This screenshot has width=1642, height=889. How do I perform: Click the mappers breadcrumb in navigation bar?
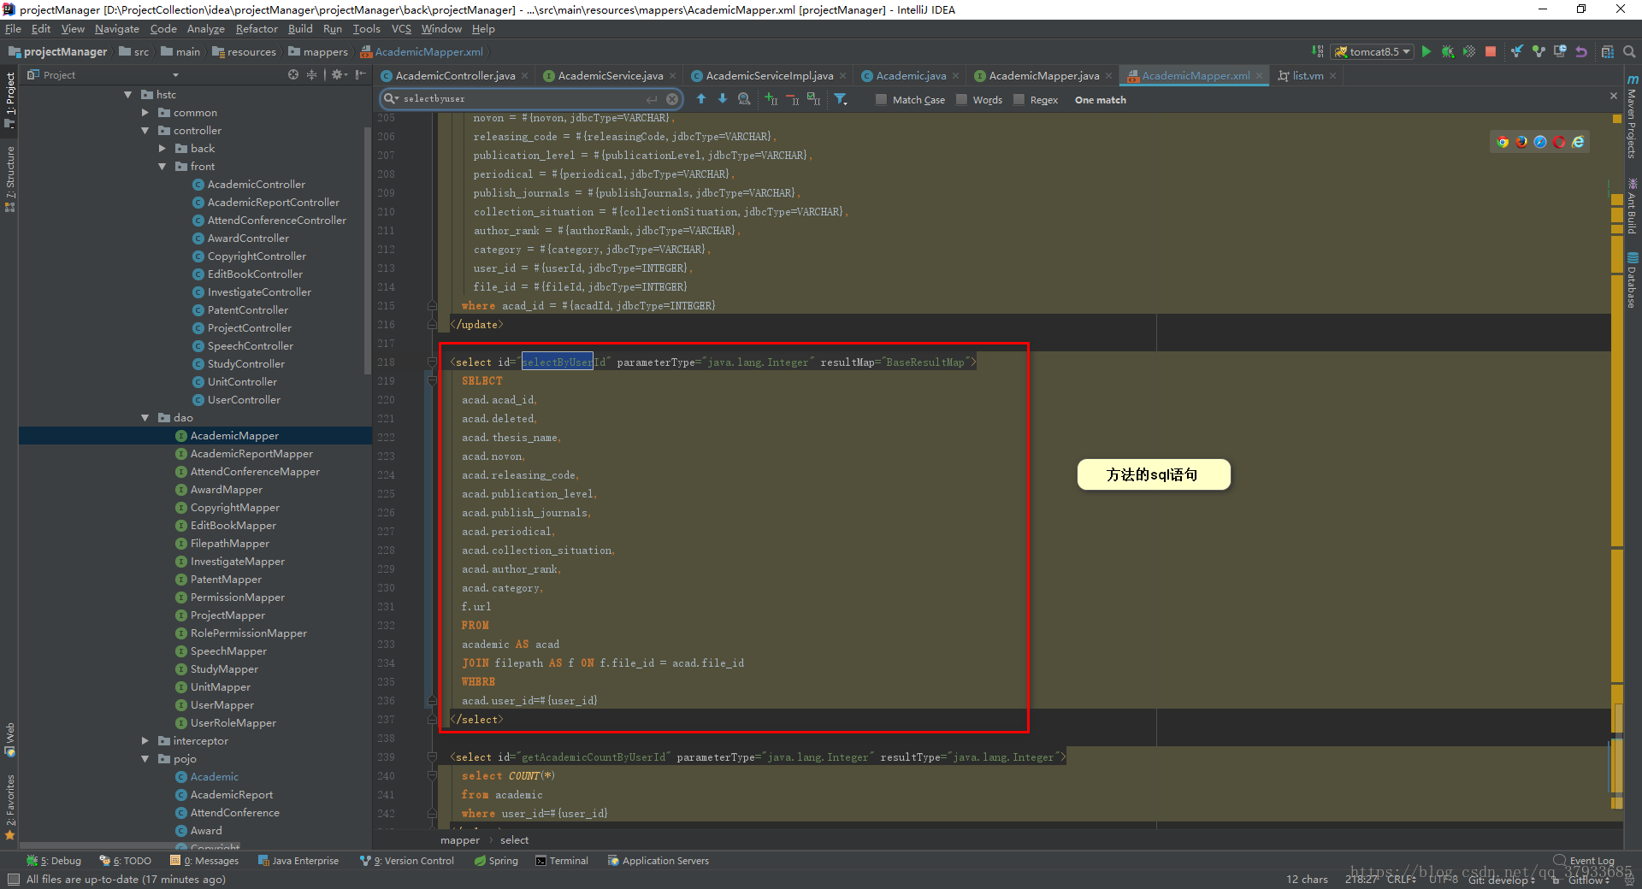[318, 52]
